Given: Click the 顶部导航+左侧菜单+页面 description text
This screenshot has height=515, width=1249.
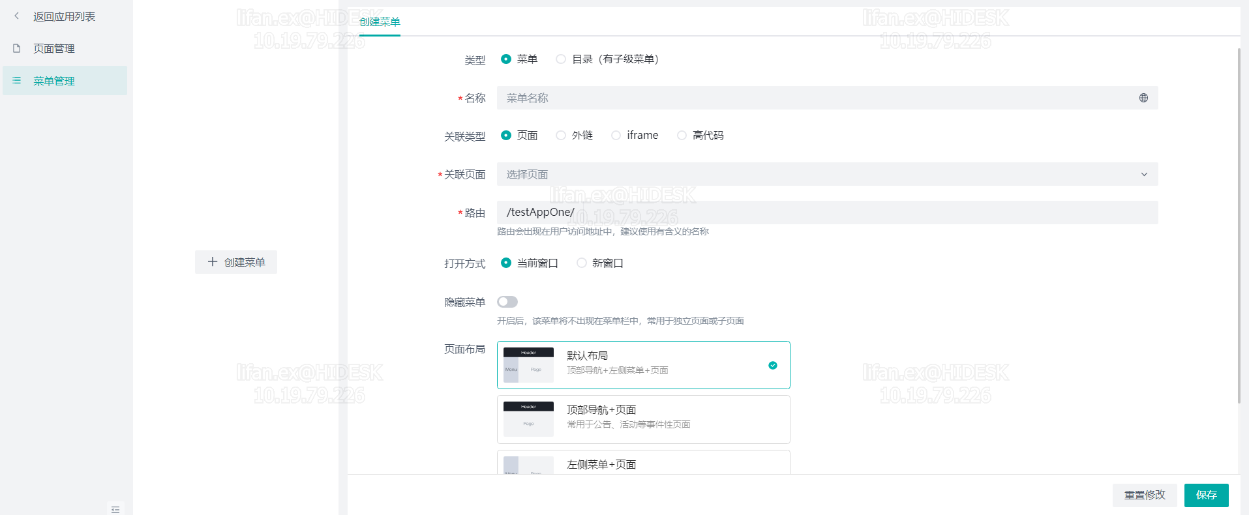Looking at the screenshot, I should click(617, 370).
